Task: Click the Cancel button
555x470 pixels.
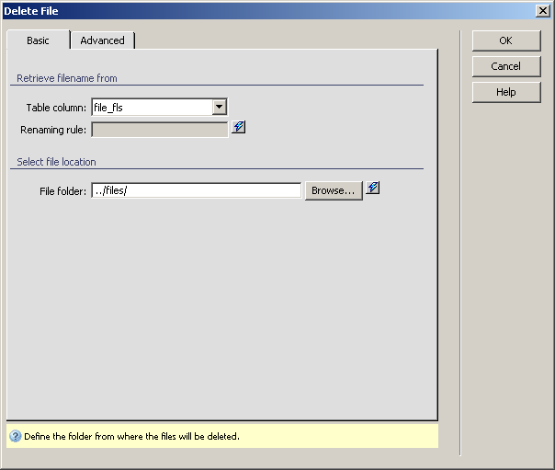Action: 505,66
